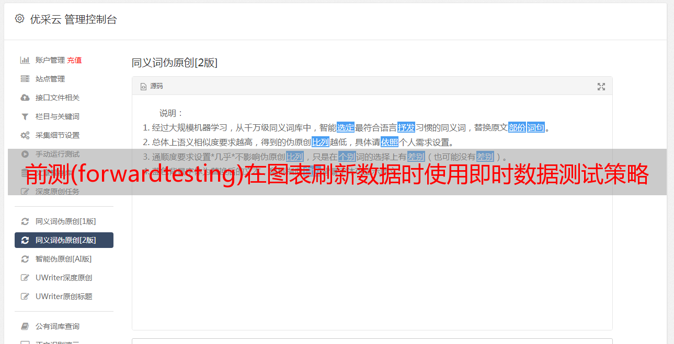Click inside the editor's empty text area
This screenshot has height=344, width=674.
[x=372, y=261]
